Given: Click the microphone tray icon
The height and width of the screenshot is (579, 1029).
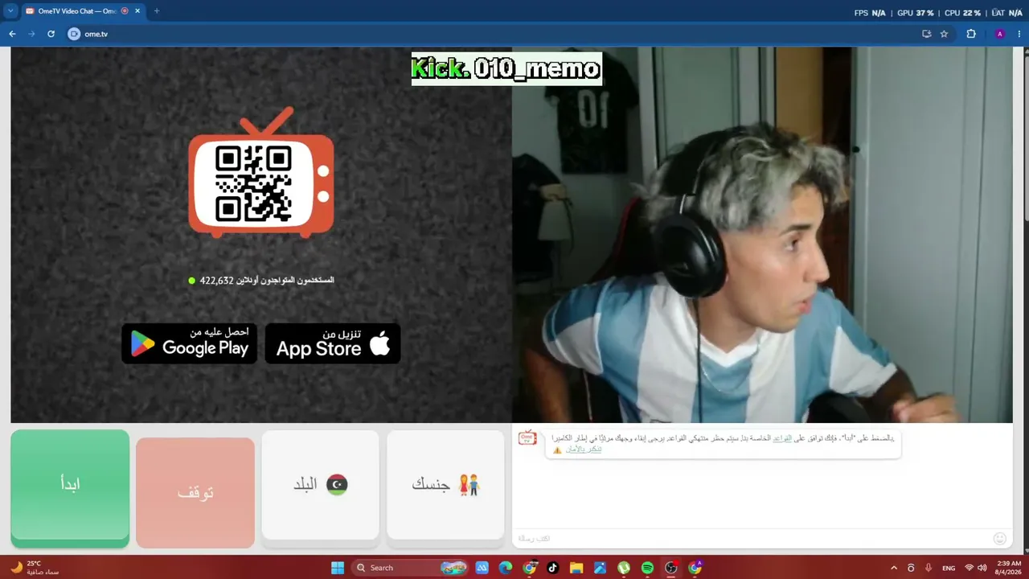Looking at the screenshot, I should click(929, 568).
